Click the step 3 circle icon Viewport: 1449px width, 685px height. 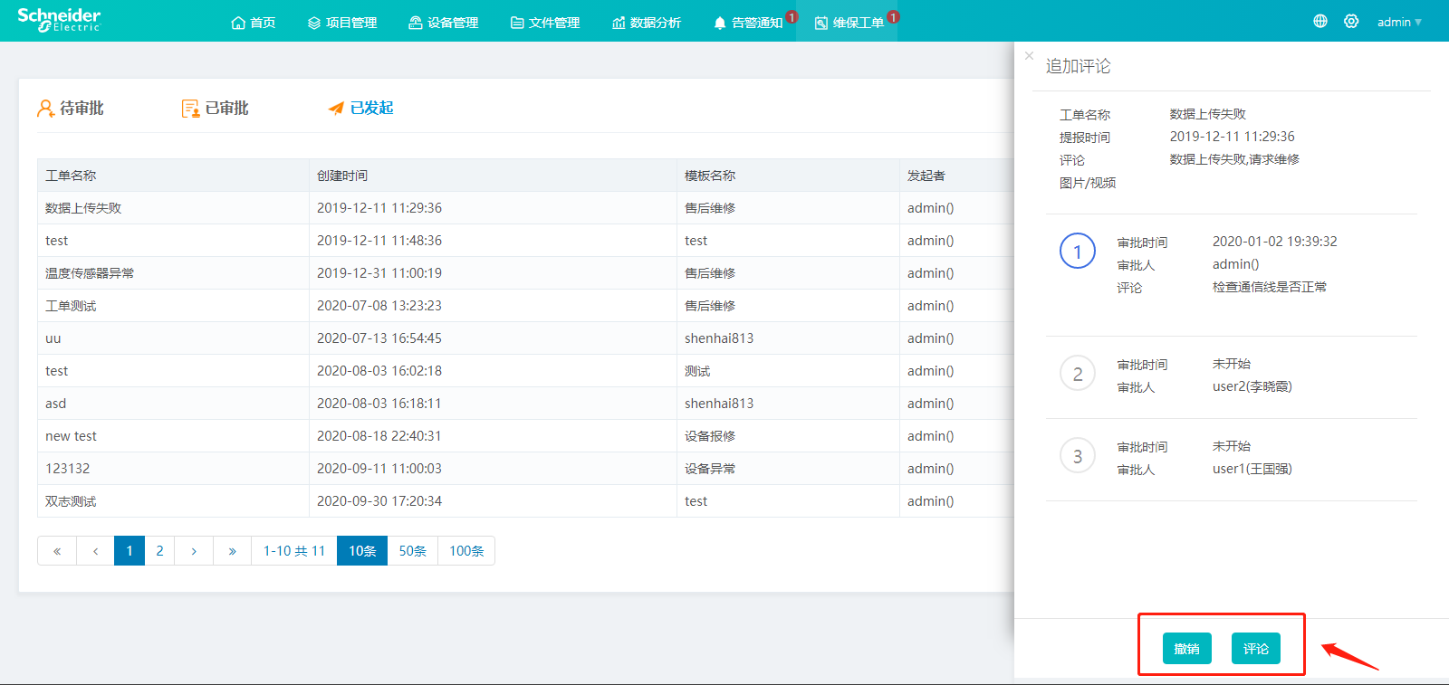[1078, 455]
